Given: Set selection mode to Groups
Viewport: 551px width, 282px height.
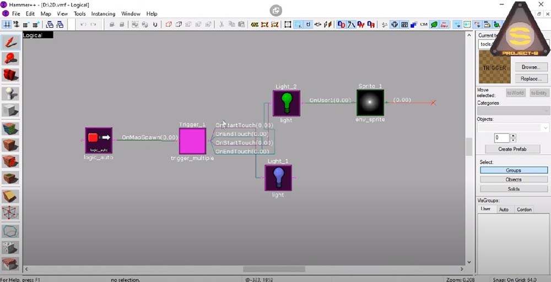Looking at the screenshot, I should (514, 170).
